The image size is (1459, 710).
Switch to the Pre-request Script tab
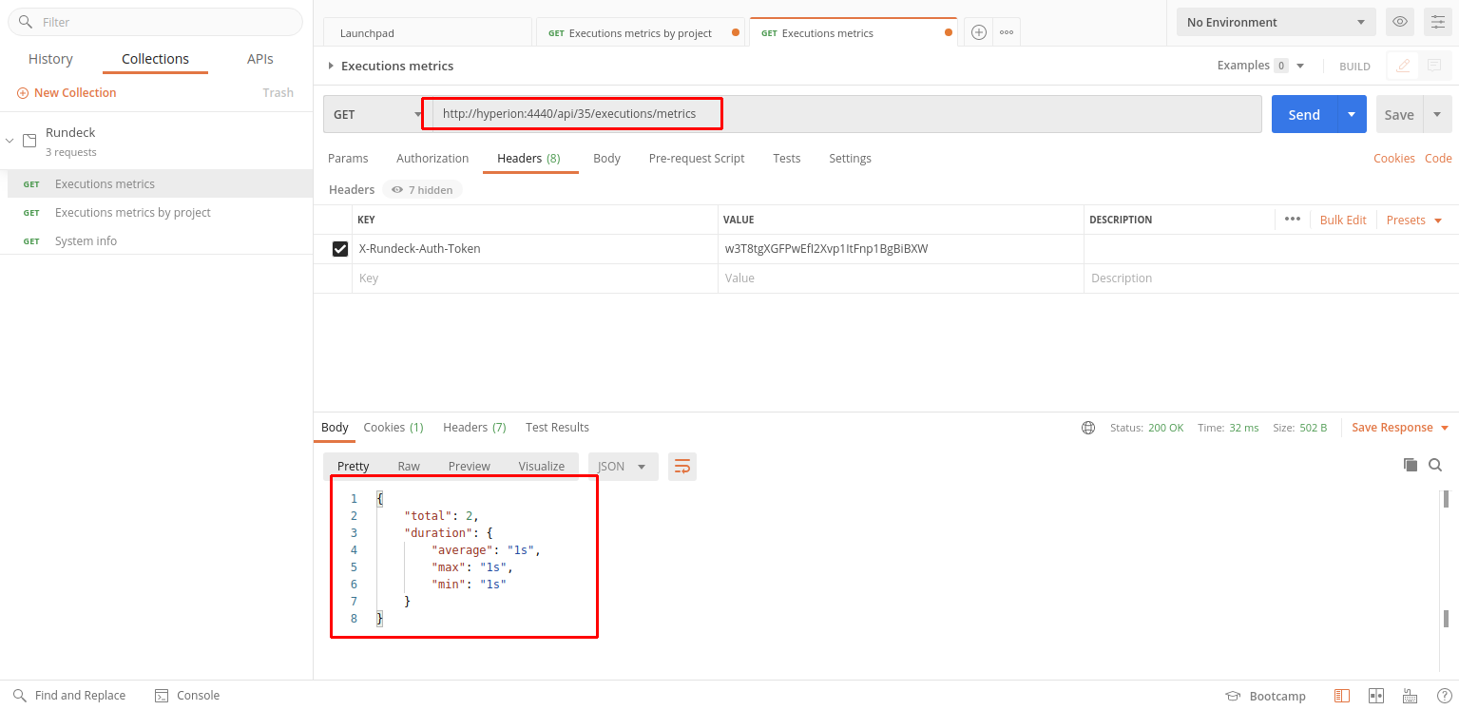pos(696,158)
